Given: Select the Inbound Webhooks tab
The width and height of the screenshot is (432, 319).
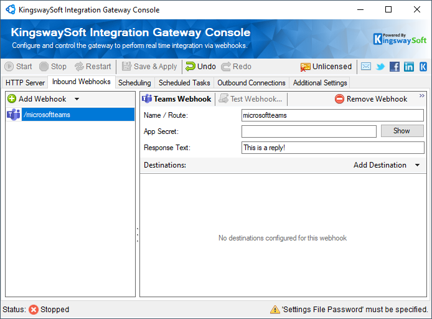Looking at the screenshot, I should point(82,82).
